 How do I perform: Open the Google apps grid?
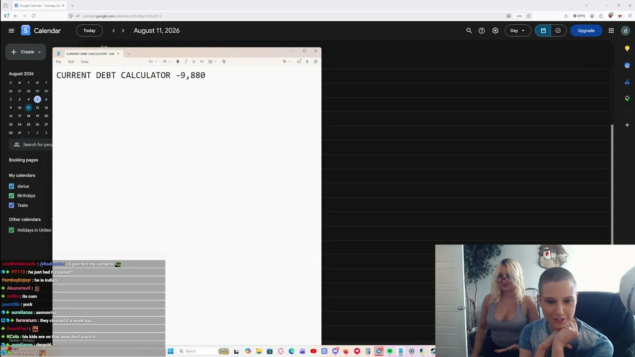tap(611, 31)
